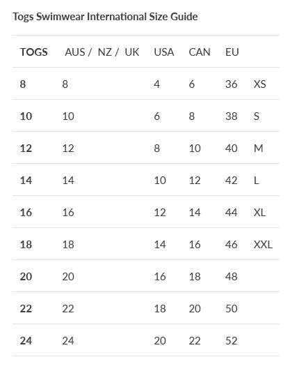Select the XXL size label
Viewport: 290px width, 380px height.
(x=263, y=245)
